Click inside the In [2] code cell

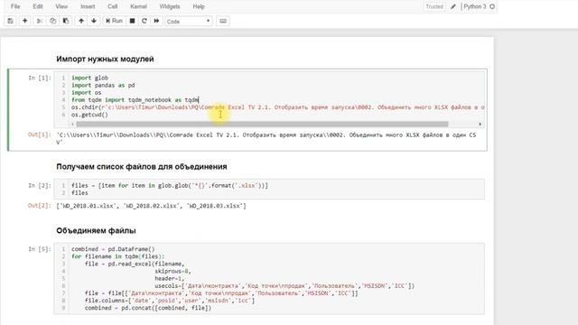coord(269,189)
